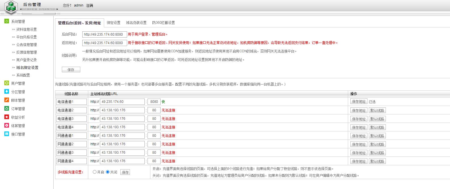Viewport: 450px width, 189px height.
Task: Click the 注销 logout link
Action: [x=89, y=5]
